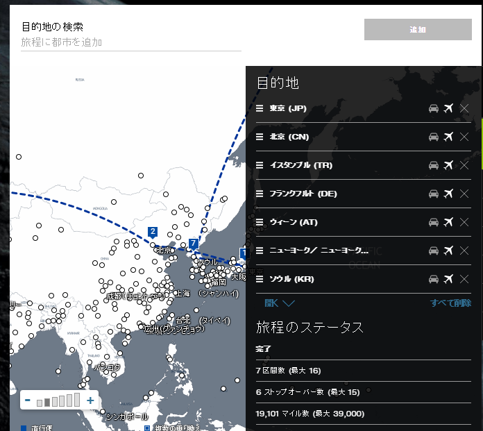The width and height of the screenshot is (483, 431).
Task: Click the 完了 itinerary status text
Action: coord(263,349)
